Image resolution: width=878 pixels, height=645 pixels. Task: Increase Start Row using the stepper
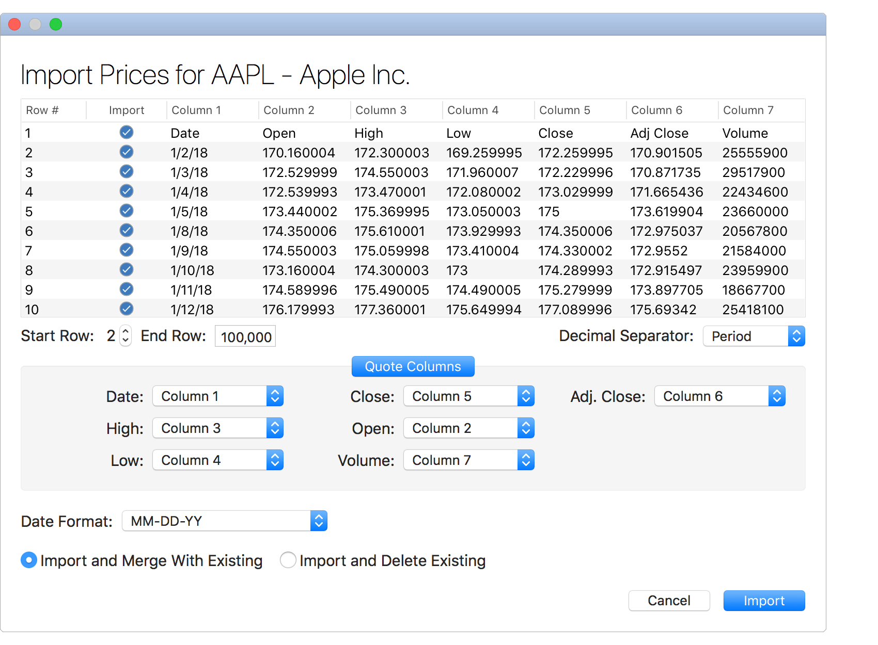[126, 332]
